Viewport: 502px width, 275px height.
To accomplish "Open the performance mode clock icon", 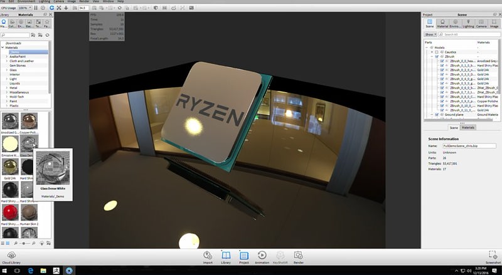I will [x=43, y=8].
